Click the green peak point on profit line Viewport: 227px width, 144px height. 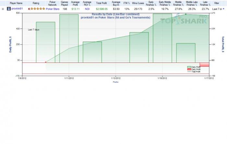pos(186,14)
